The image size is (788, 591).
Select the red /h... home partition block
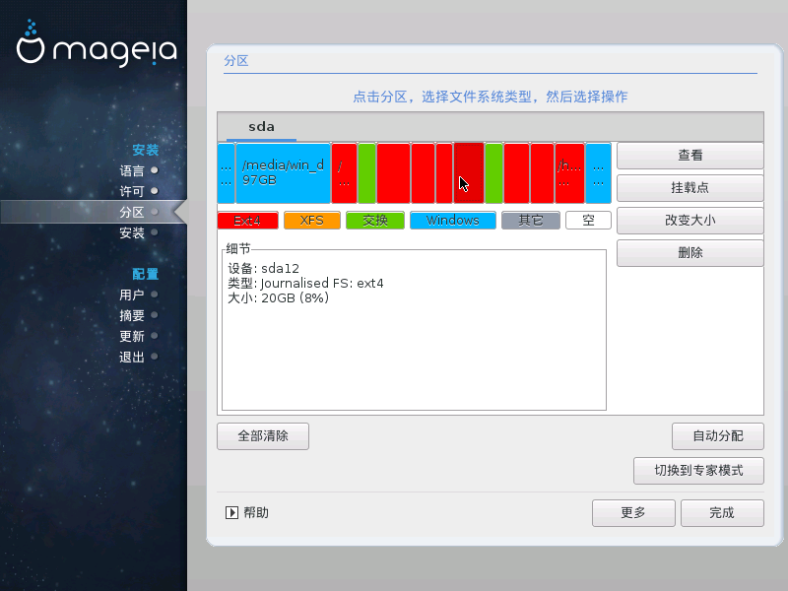click(x=570, y=173)
